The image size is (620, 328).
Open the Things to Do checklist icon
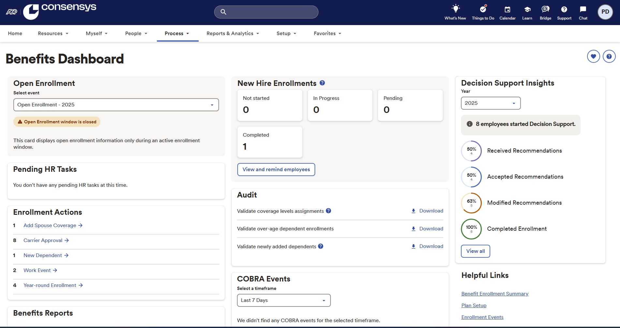pos(483,9)
